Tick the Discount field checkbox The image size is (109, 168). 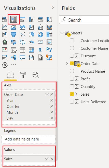[x=72, y=56]
